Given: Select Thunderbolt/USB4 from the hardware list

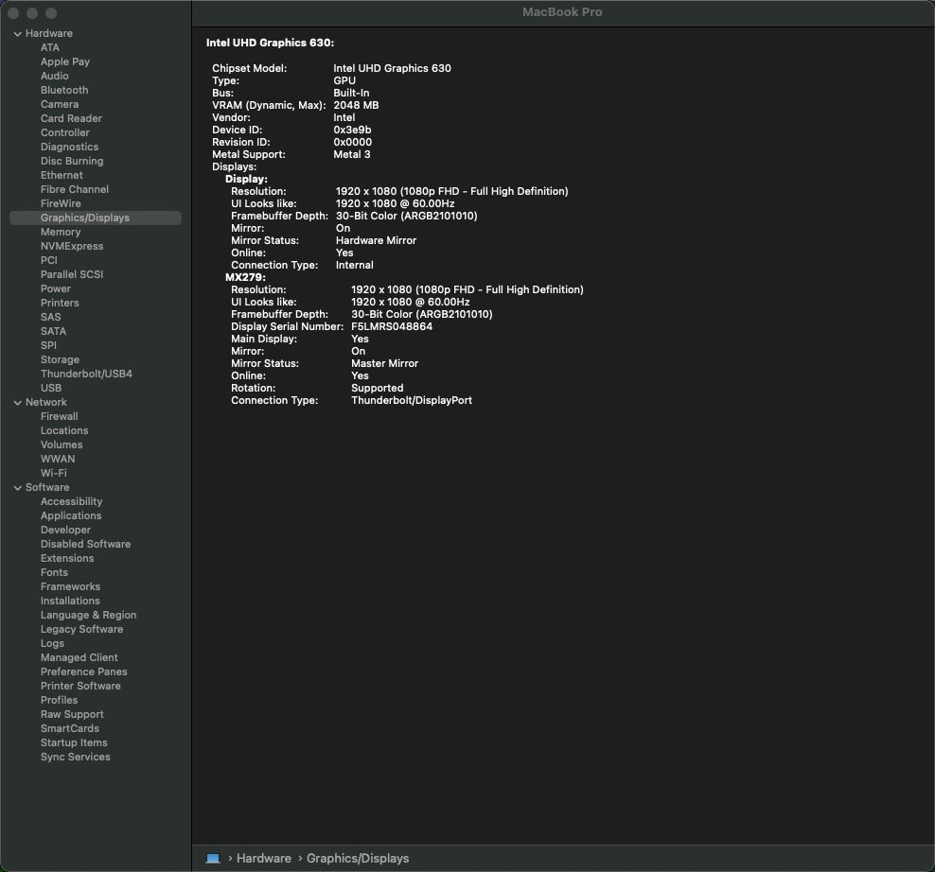Looking at the screenshot, I should (x=86, y=374).
